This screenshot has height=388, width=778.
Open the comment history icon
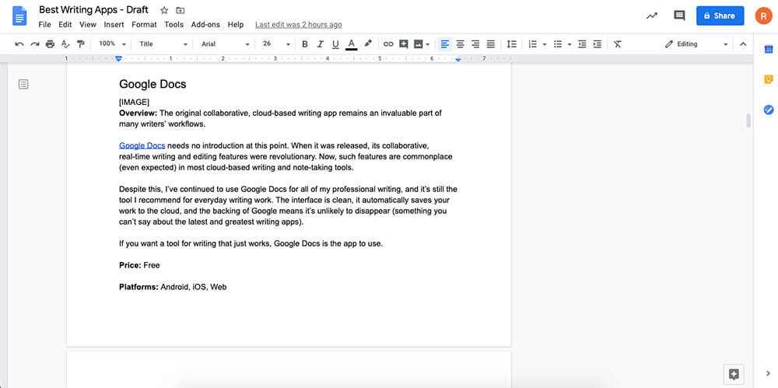click(679, 16)
